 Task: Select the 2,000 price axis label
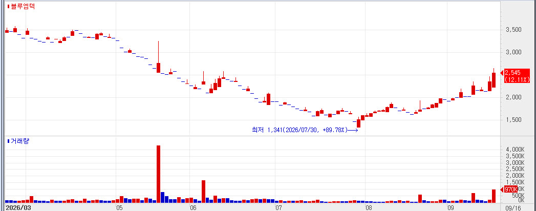(x=513, y=97)
